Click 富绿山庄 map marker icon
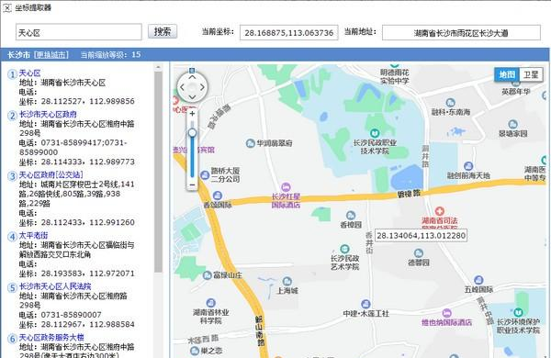The height and width of the screenshot is (358, 551). point(208,275)
